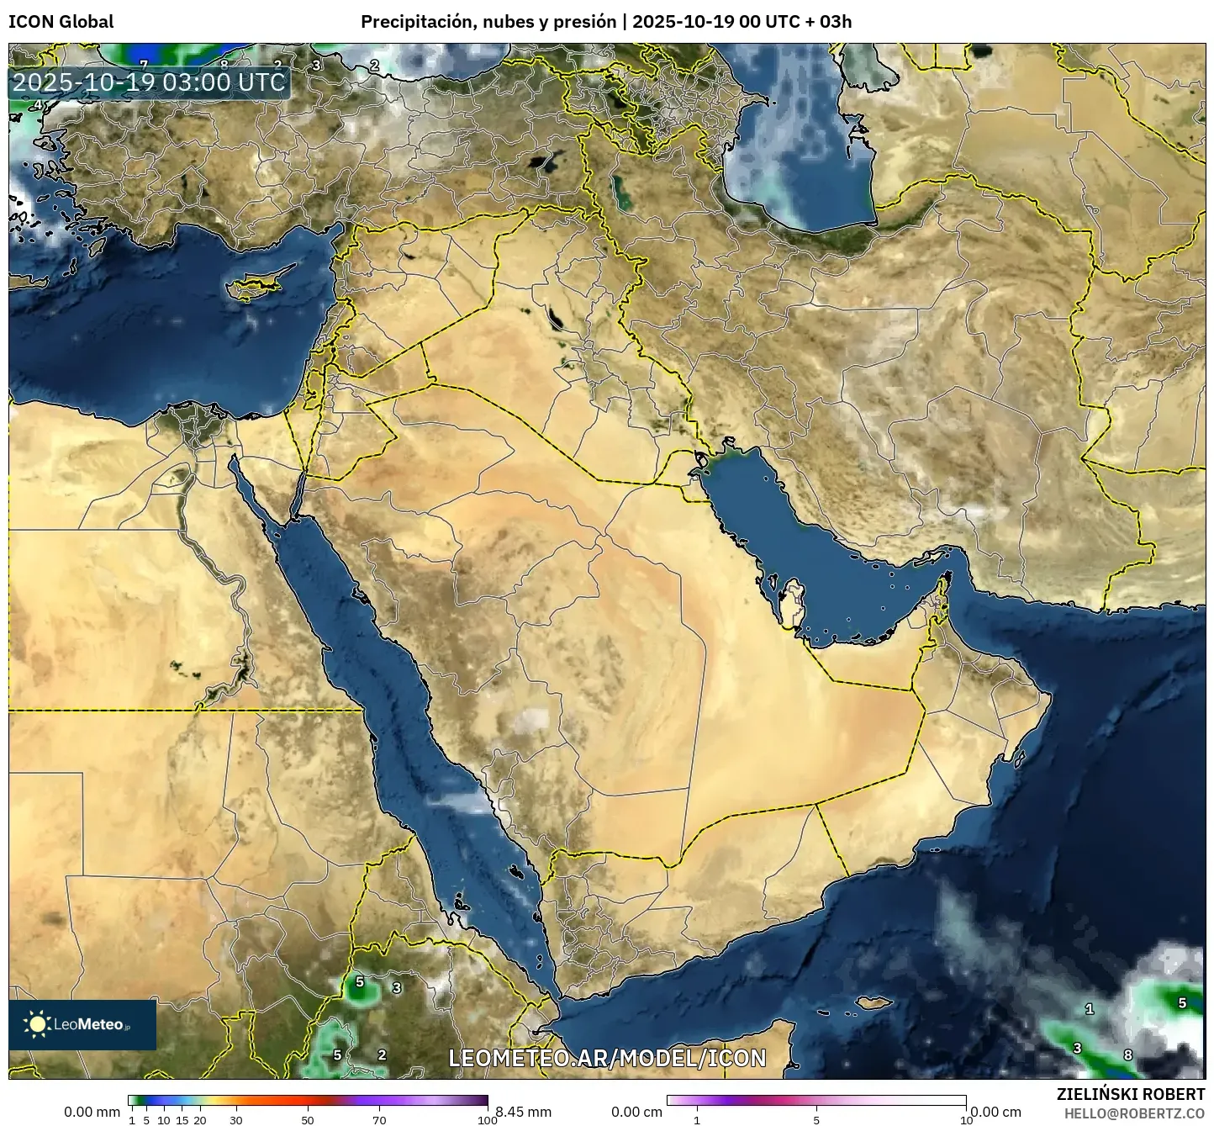Click the 0.00 cm minimum snow label
This screenshot has height=1126, width=1214.
[x=636, y=1112]
